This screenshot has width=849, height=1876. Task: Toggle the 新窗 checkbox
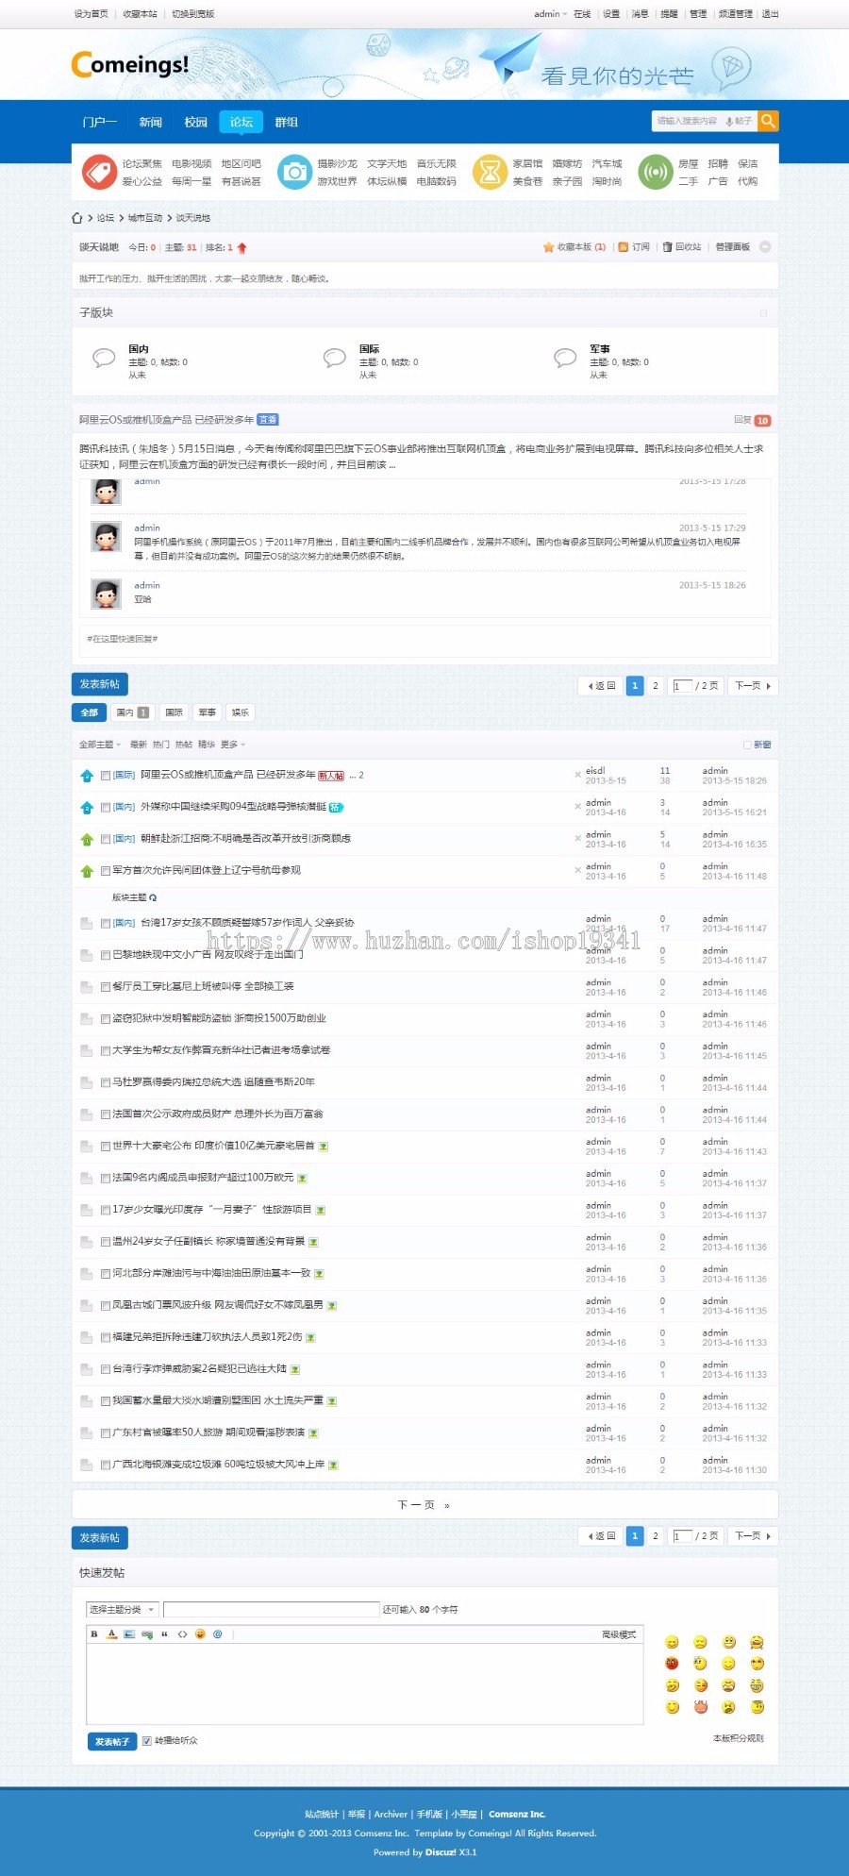pos(747,745)
